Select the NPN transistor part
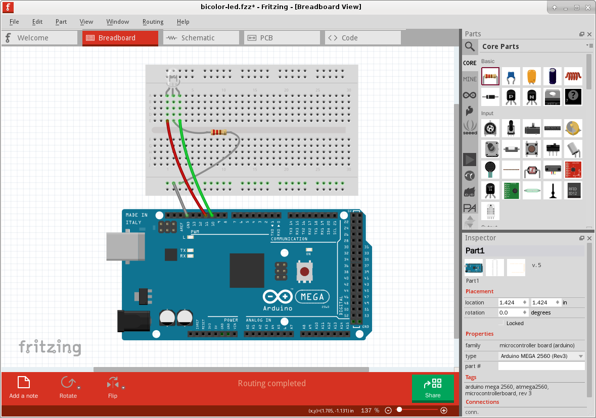Screen dimensions: 596x418 [532, 97]
